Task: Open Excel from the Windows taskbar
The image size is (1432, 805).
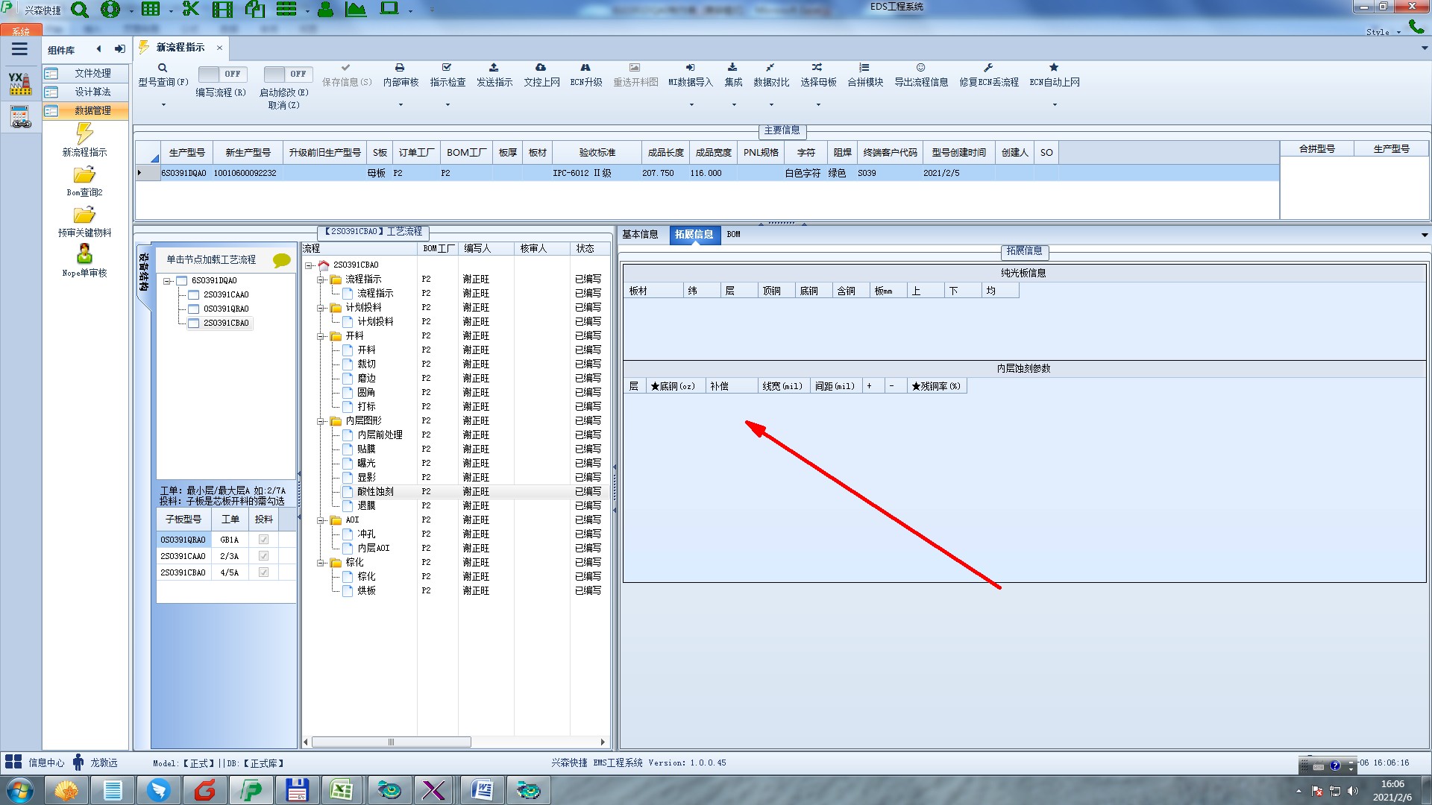Action: [342, 790]
